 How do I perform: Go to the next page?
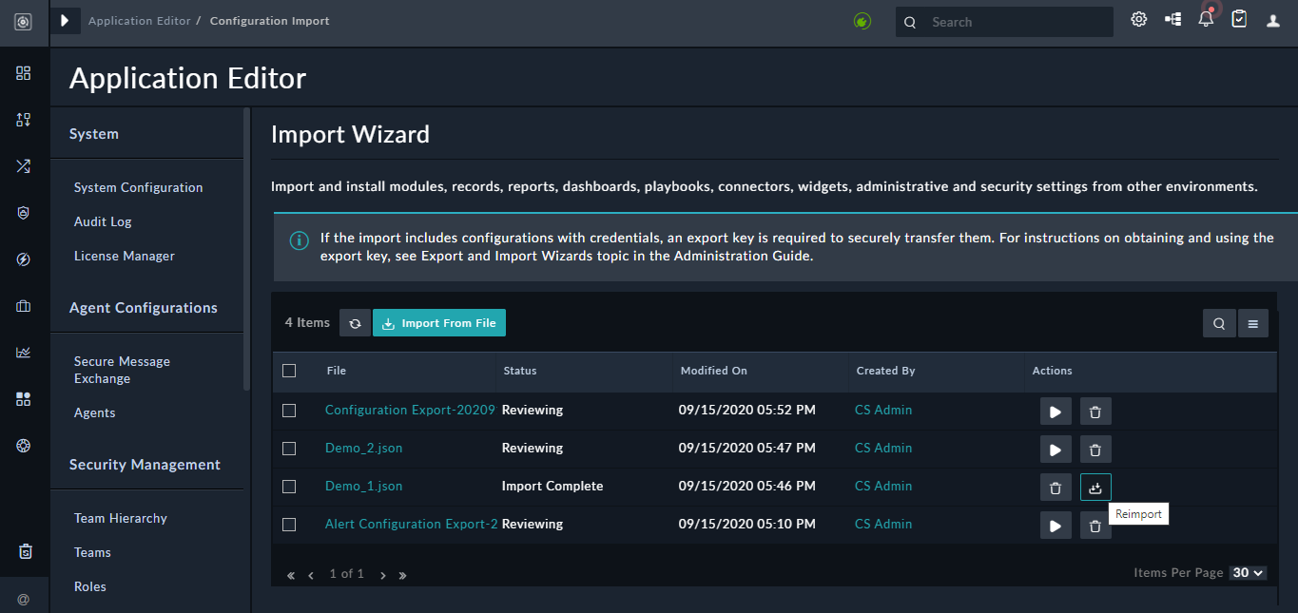coord(382,575)
